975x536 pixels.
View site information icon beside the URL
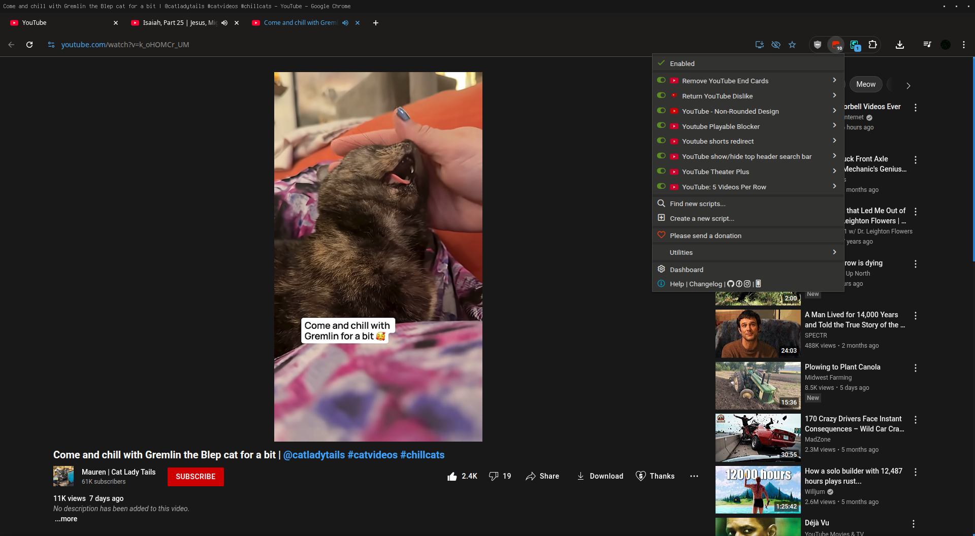51,45
